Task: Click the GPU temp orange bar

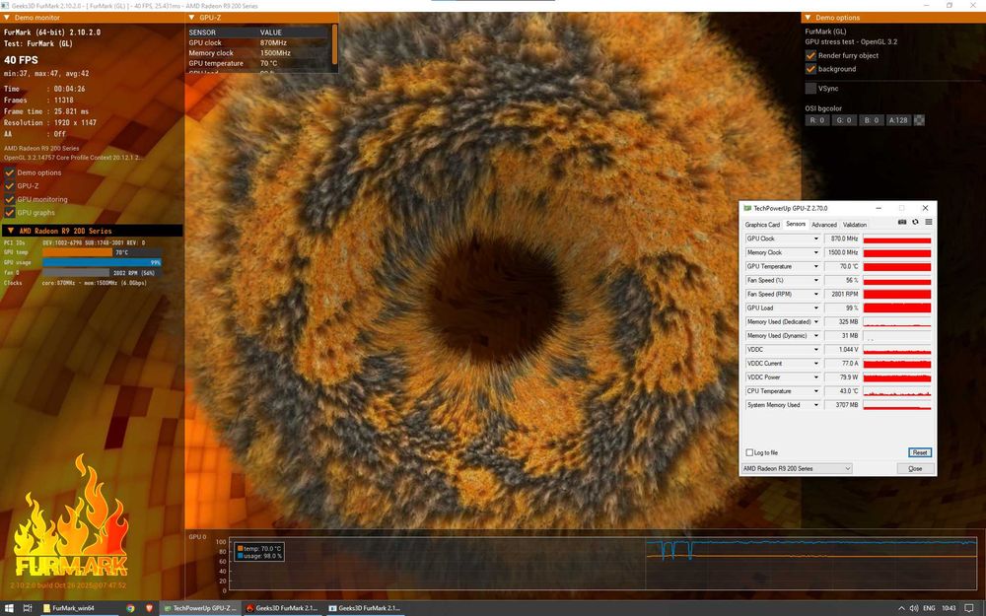Action: 77,252
